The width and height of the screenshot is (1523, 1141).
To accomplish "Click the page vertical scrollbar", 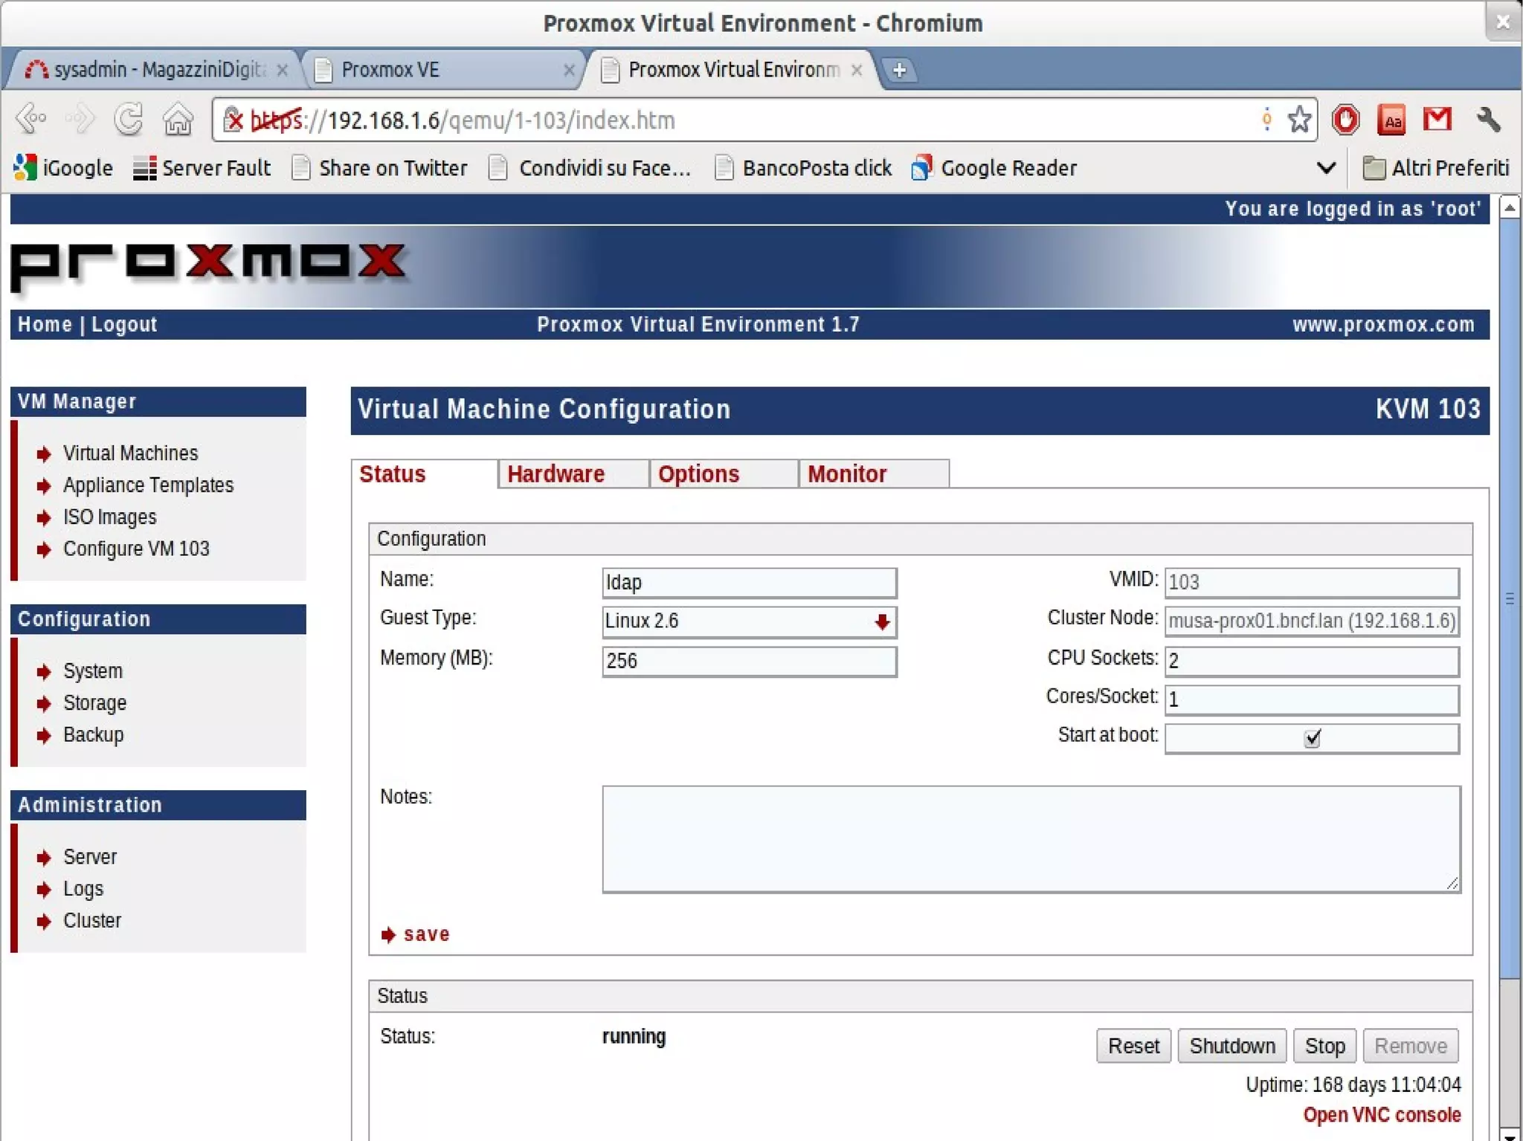I will pos(1510,595).
